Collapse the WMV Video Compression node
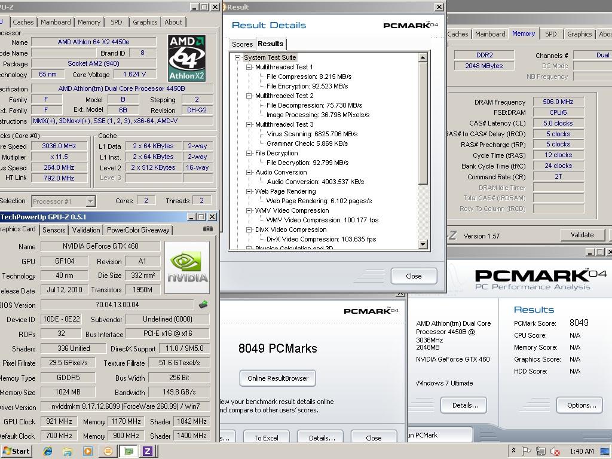The image size is (612, 459). [x=249, y=210]
